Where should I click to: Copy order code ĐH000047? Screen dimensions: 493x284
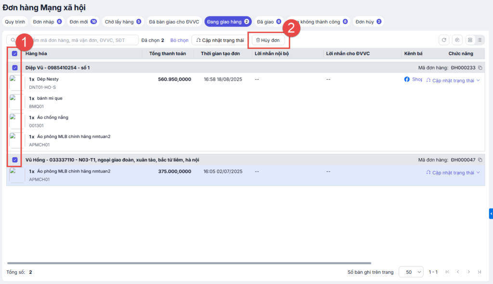point(480,160)
